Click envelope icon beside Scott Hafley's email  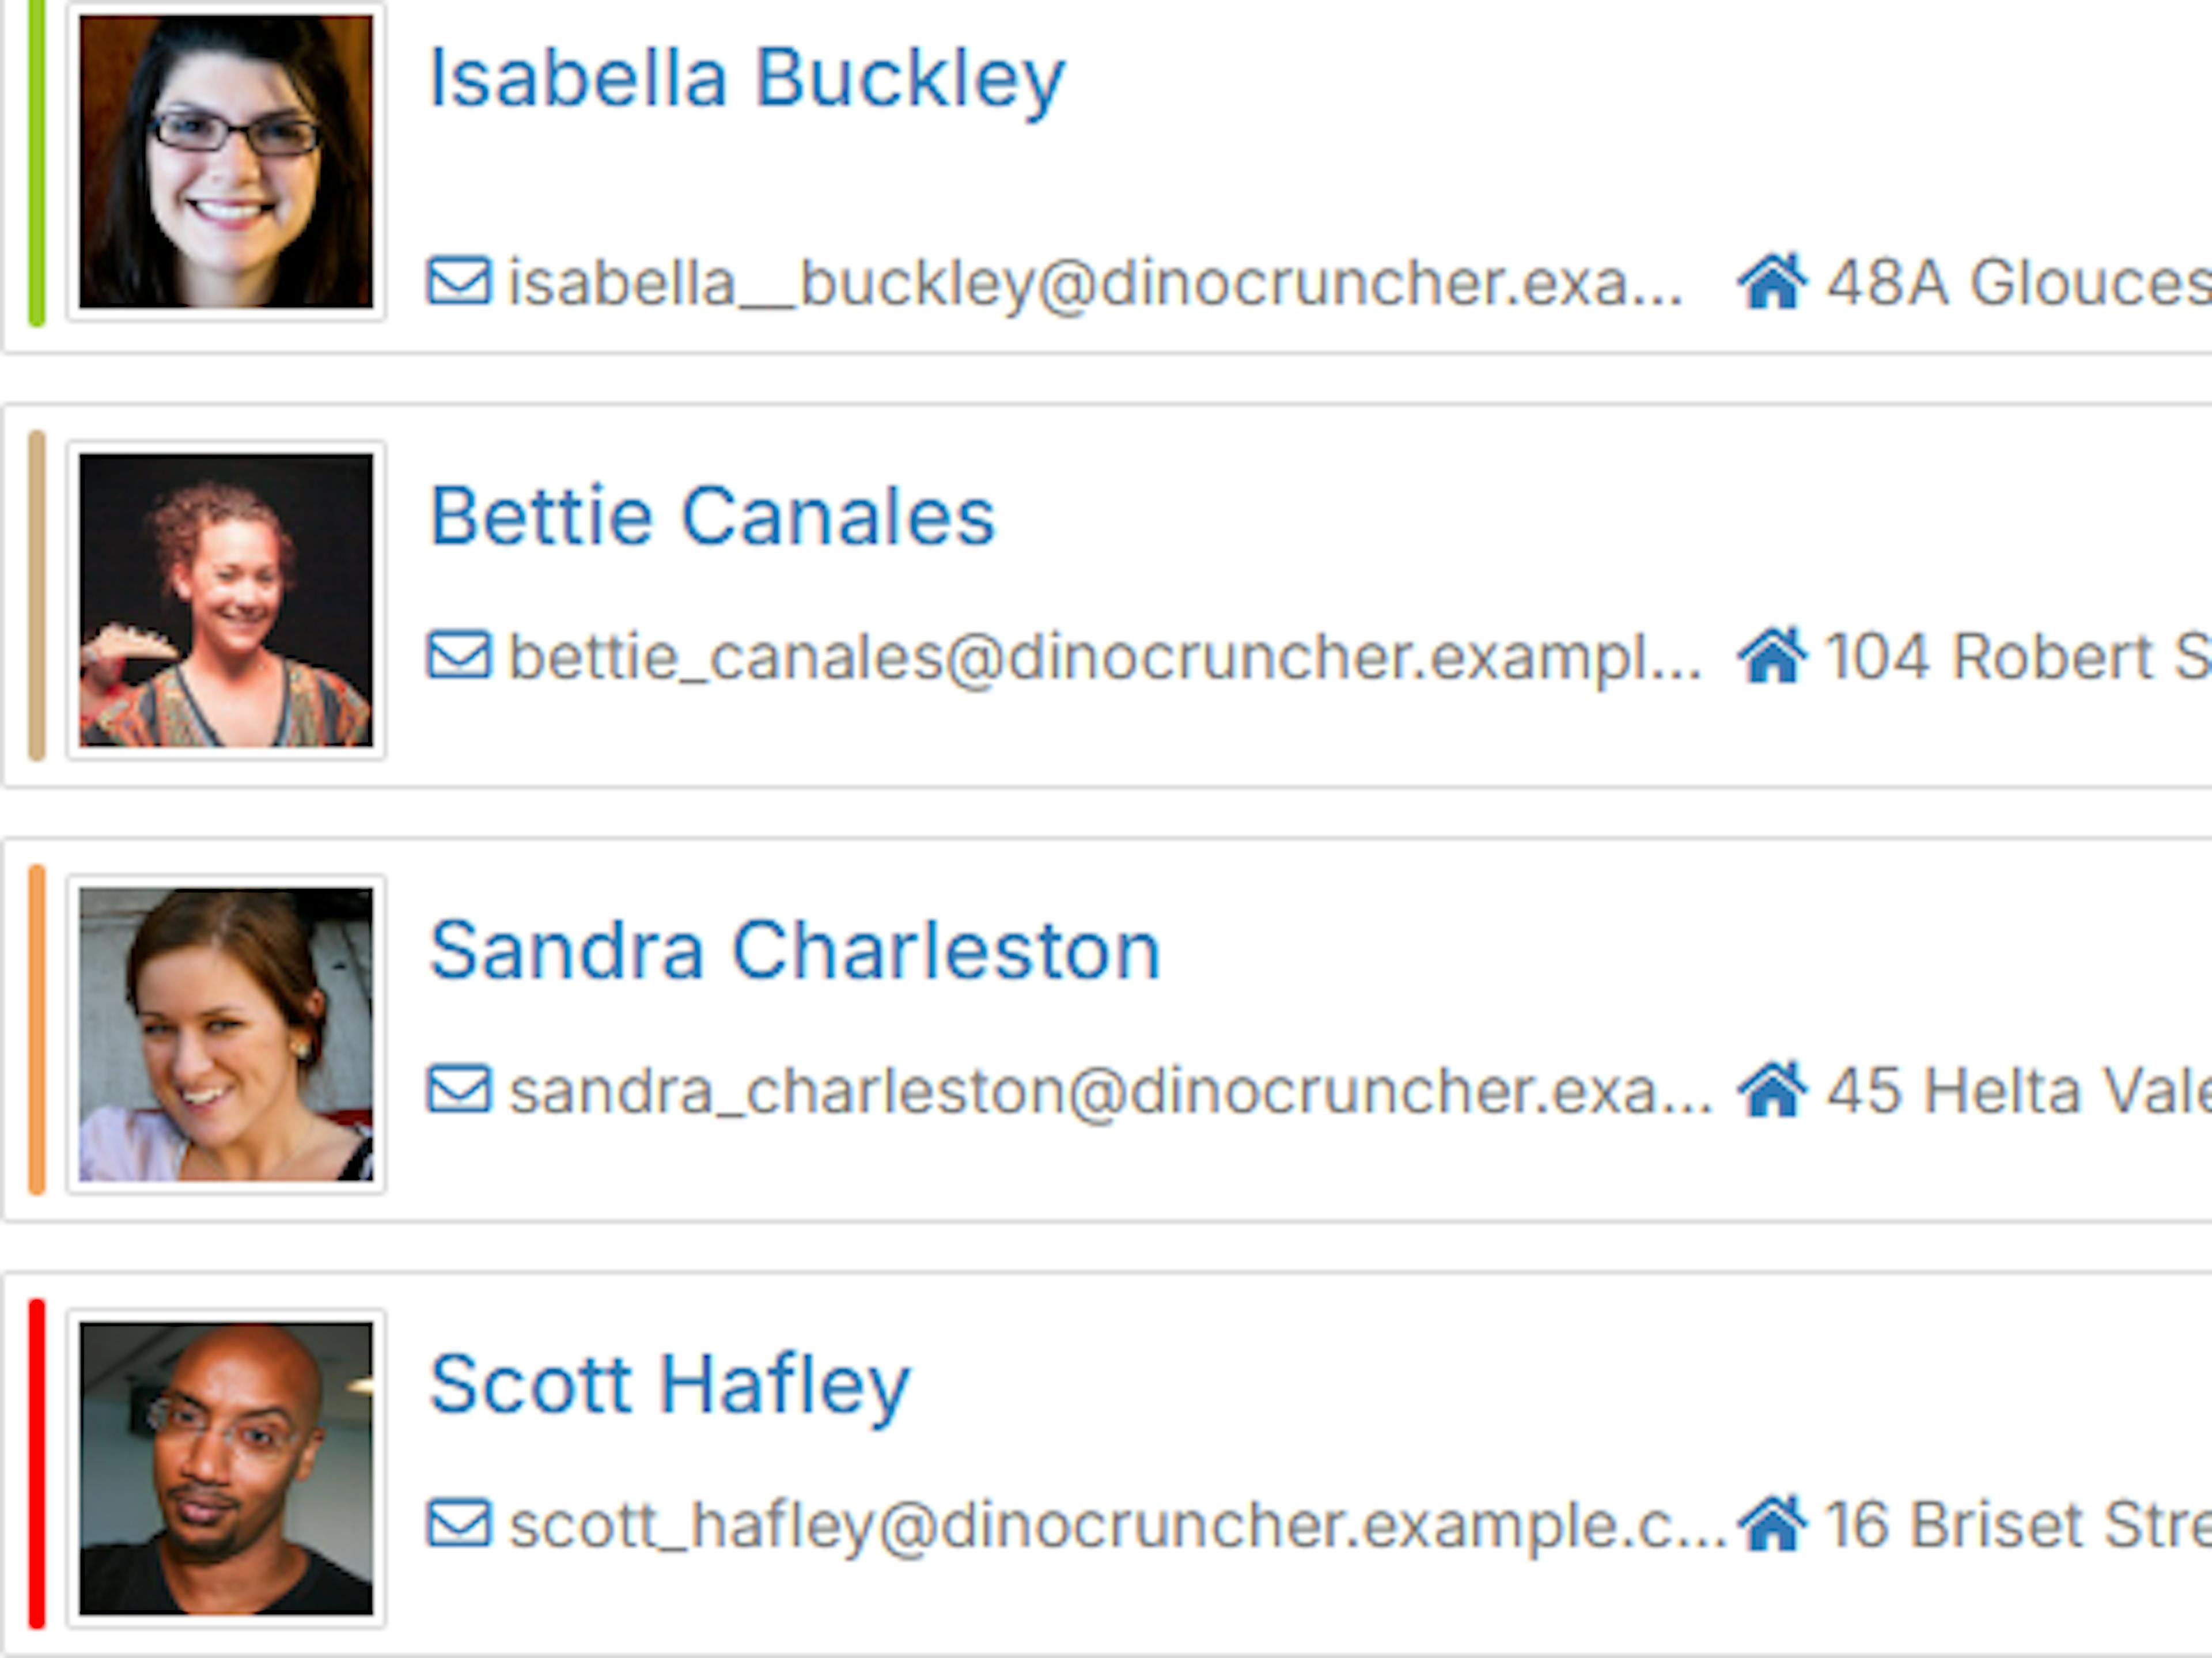459,1523
